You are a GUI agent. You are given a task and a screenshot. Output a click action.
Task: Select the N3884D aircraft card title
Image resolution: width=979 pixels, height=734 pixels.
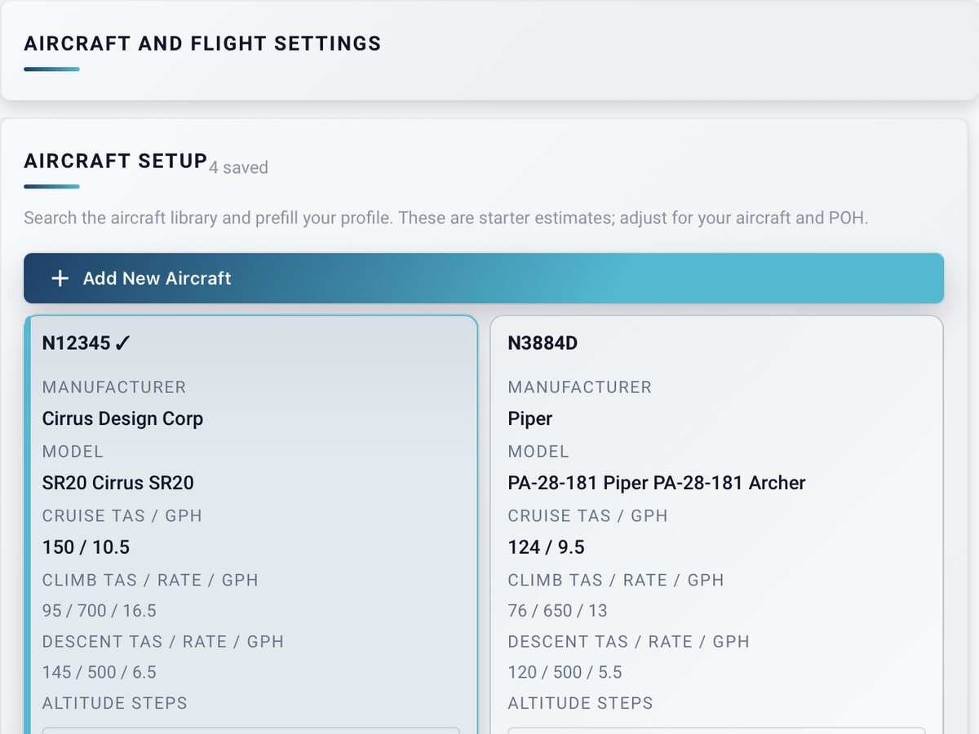[x=543, y=343]
